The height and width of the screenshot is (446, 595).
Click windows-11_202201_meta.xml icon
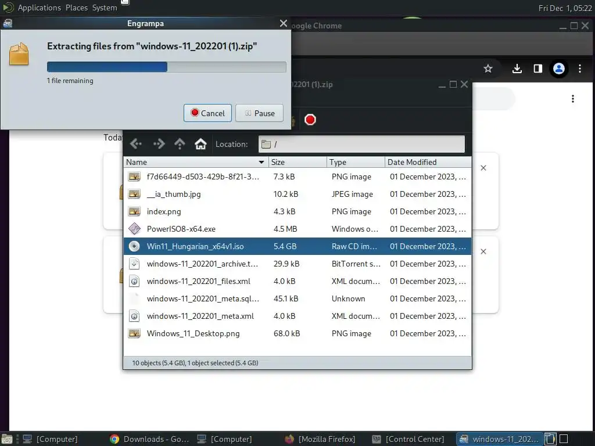click(134, 316)
